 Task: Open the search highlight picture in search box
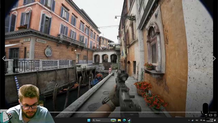point(113,120)
